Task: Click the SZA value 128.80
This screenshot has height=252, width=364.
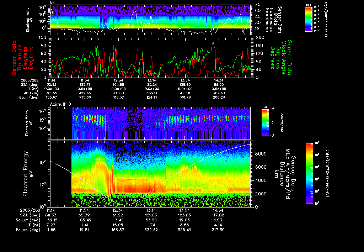Action: [185, 85]
